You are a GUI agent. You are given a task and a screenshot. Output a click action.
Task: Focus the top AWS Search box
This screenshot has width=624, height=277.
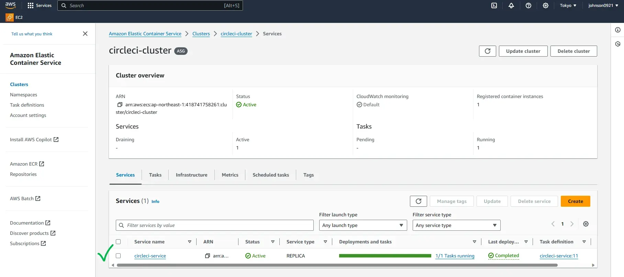pos(150,5)
